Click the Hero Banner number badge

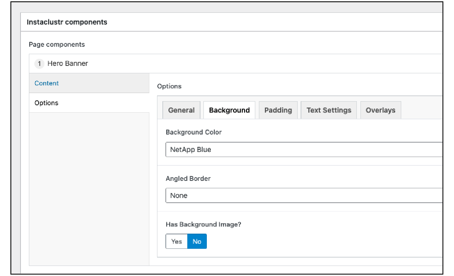point(39,63)
